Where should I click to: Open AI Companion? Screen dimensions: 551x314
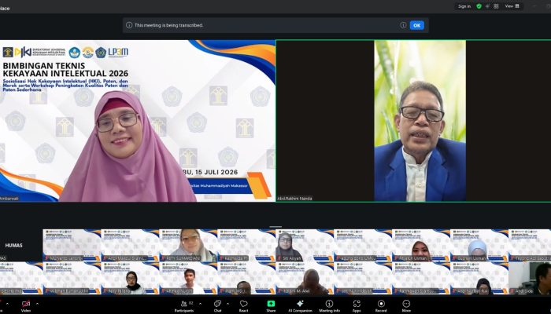coord(300,305)
